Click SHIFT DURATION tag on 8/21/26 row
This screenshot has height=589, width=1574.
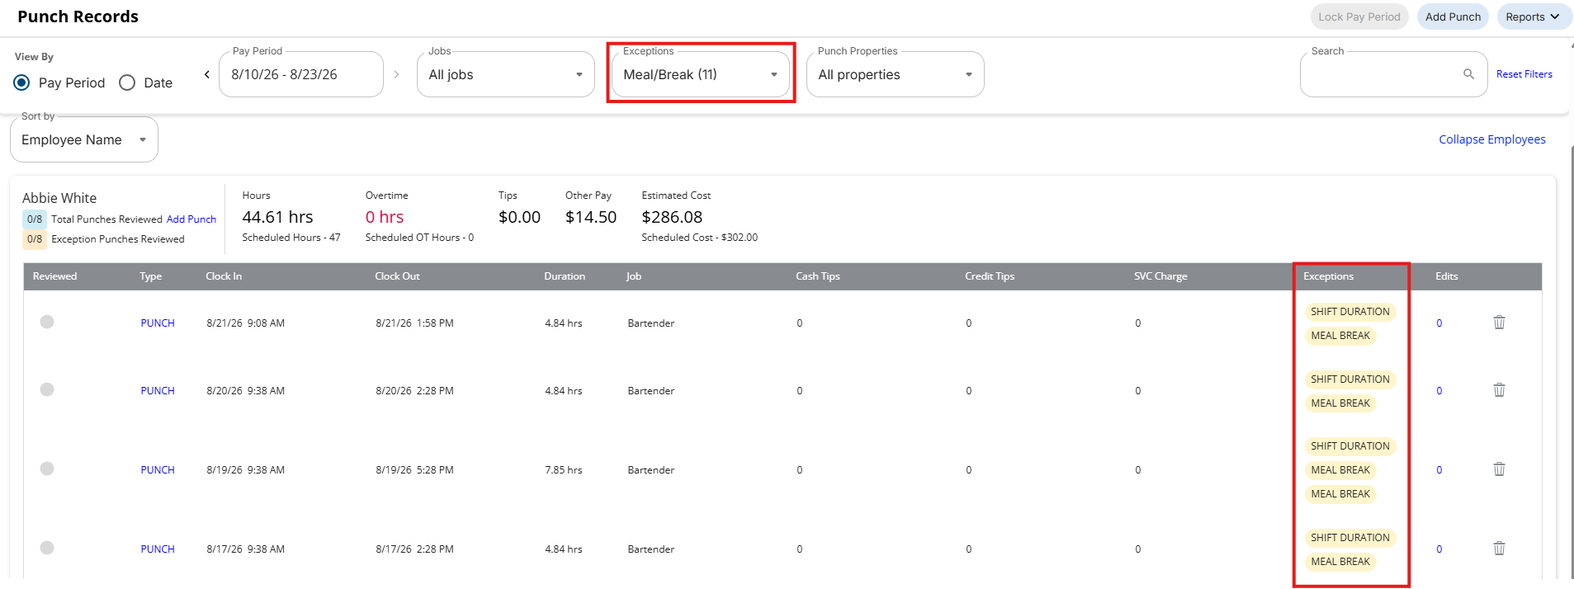click(x=1350, y=312)
